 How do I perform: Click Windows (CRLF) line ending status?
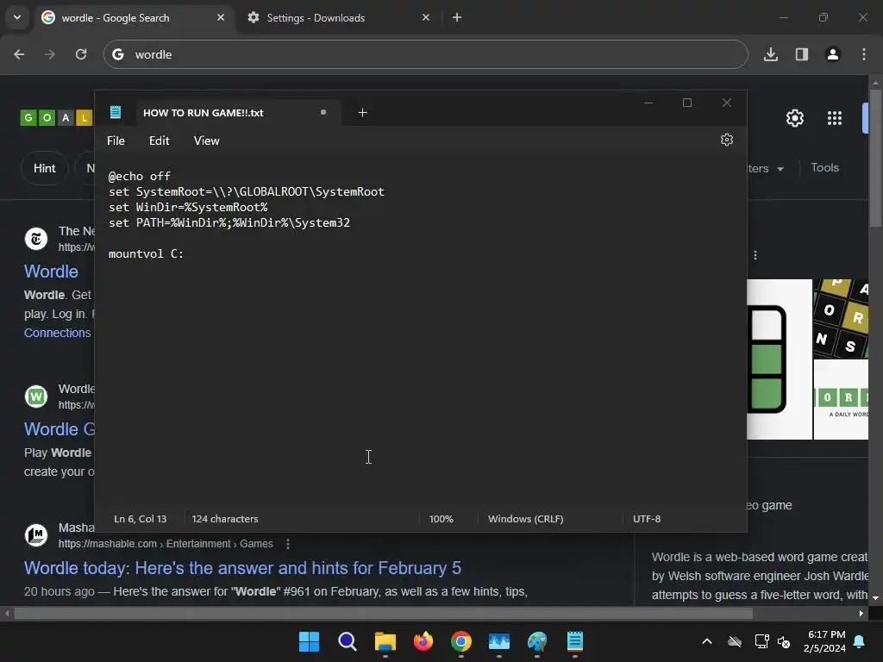(x=525, y=519)
